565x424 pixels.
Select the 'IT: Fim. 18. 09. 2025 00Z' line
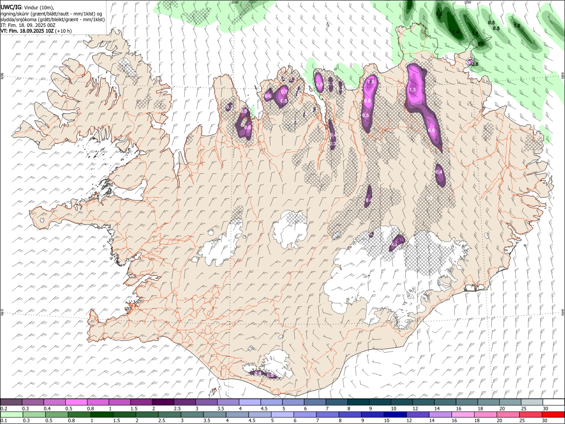coord(28,25)
